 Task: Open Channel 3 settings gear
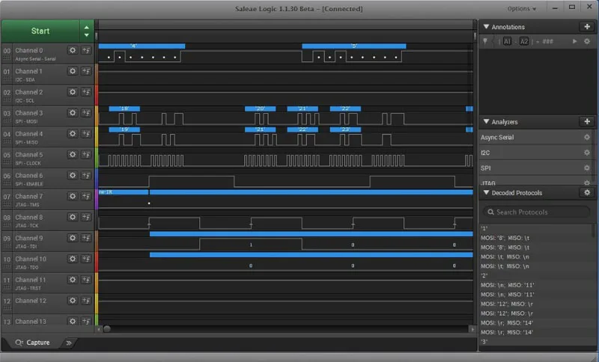[72, 113]
